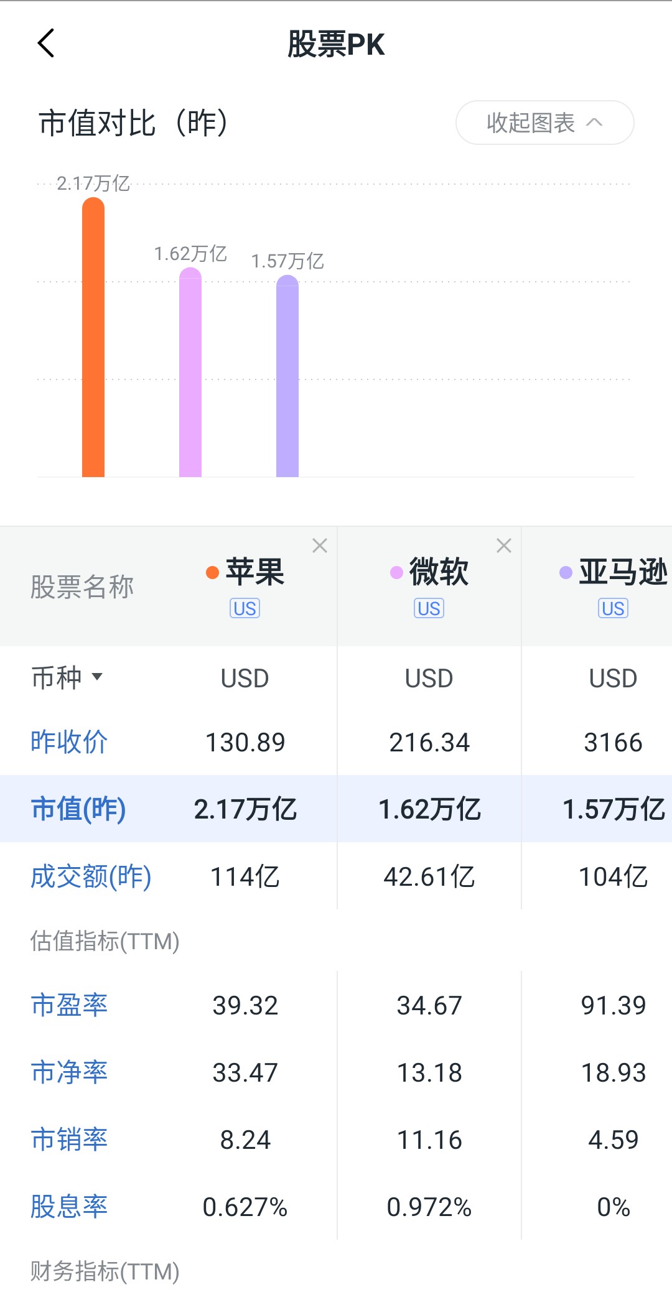
Task: Open the 币种 currency dropdown
Action: click(67, 677)
